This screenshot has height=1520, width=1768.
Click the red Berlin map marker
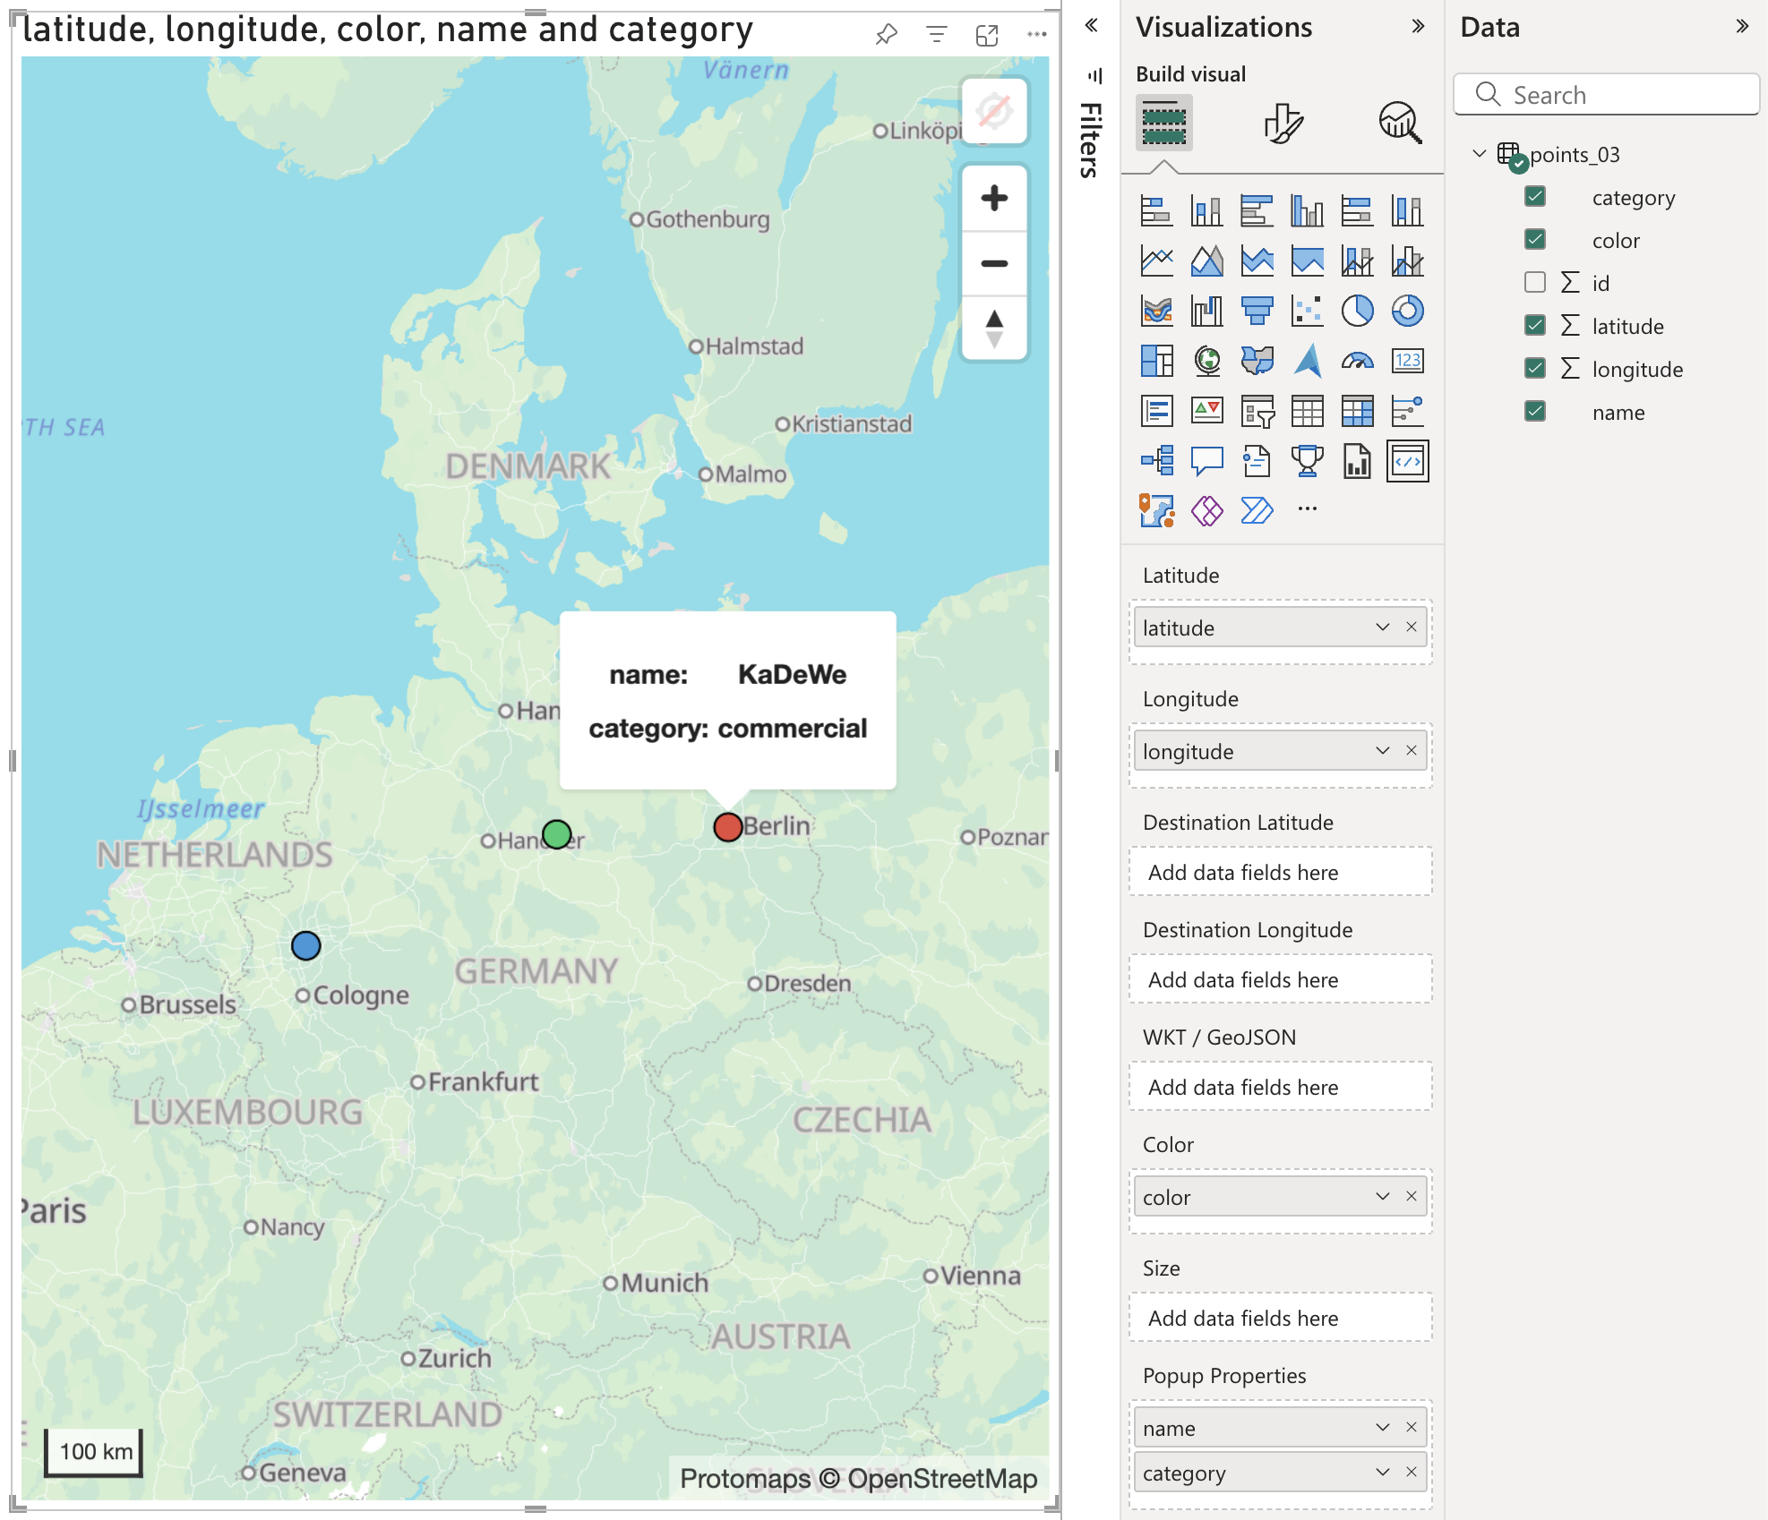[727, 827]
